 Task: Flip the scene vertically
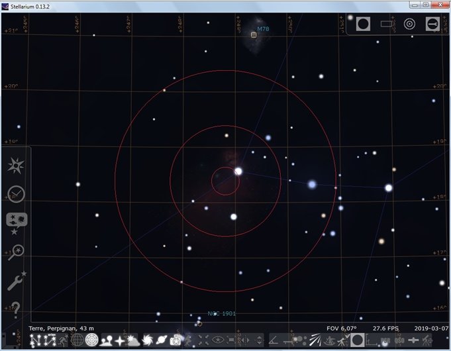coord(259,340)
